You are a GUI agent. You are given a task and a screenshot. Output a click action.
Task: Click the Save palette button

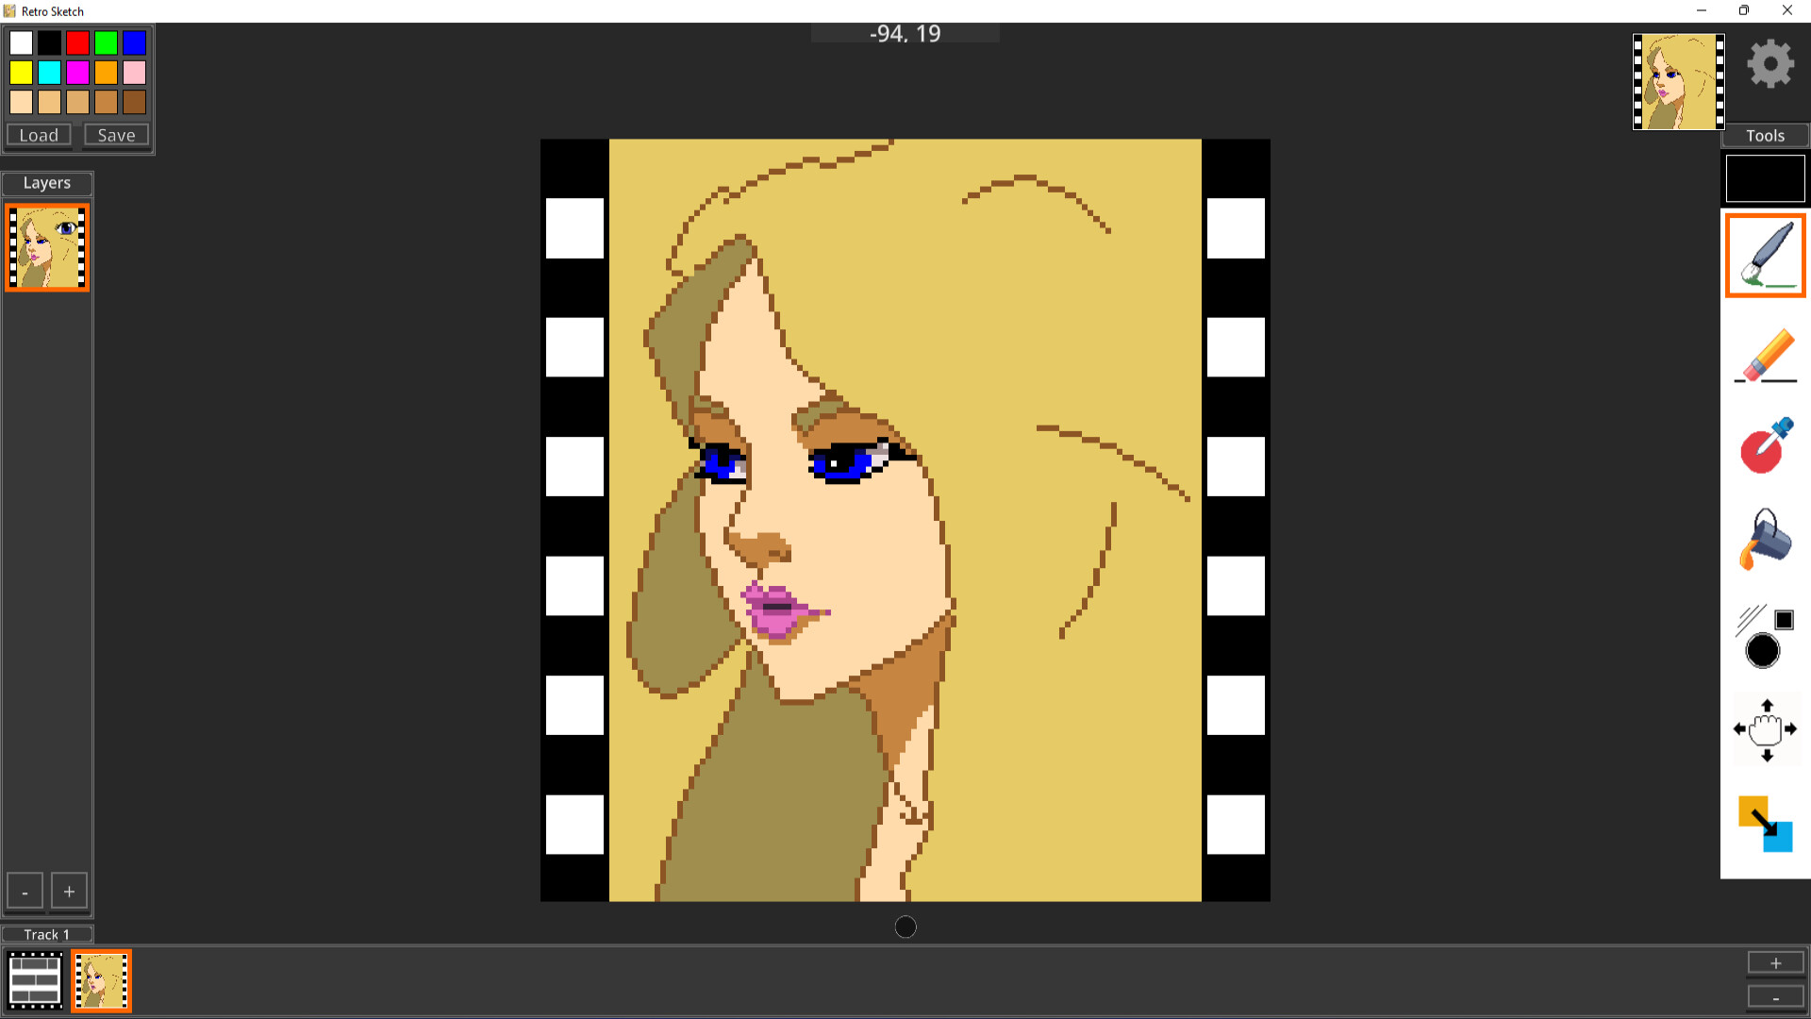pyautogui.click(x=115, y=135)
